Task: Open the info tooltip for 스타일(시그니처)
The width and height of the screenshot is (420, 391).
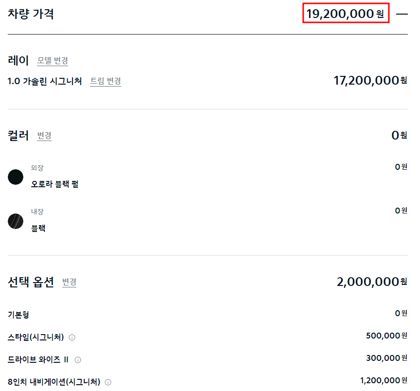Action: pos(72,337)
